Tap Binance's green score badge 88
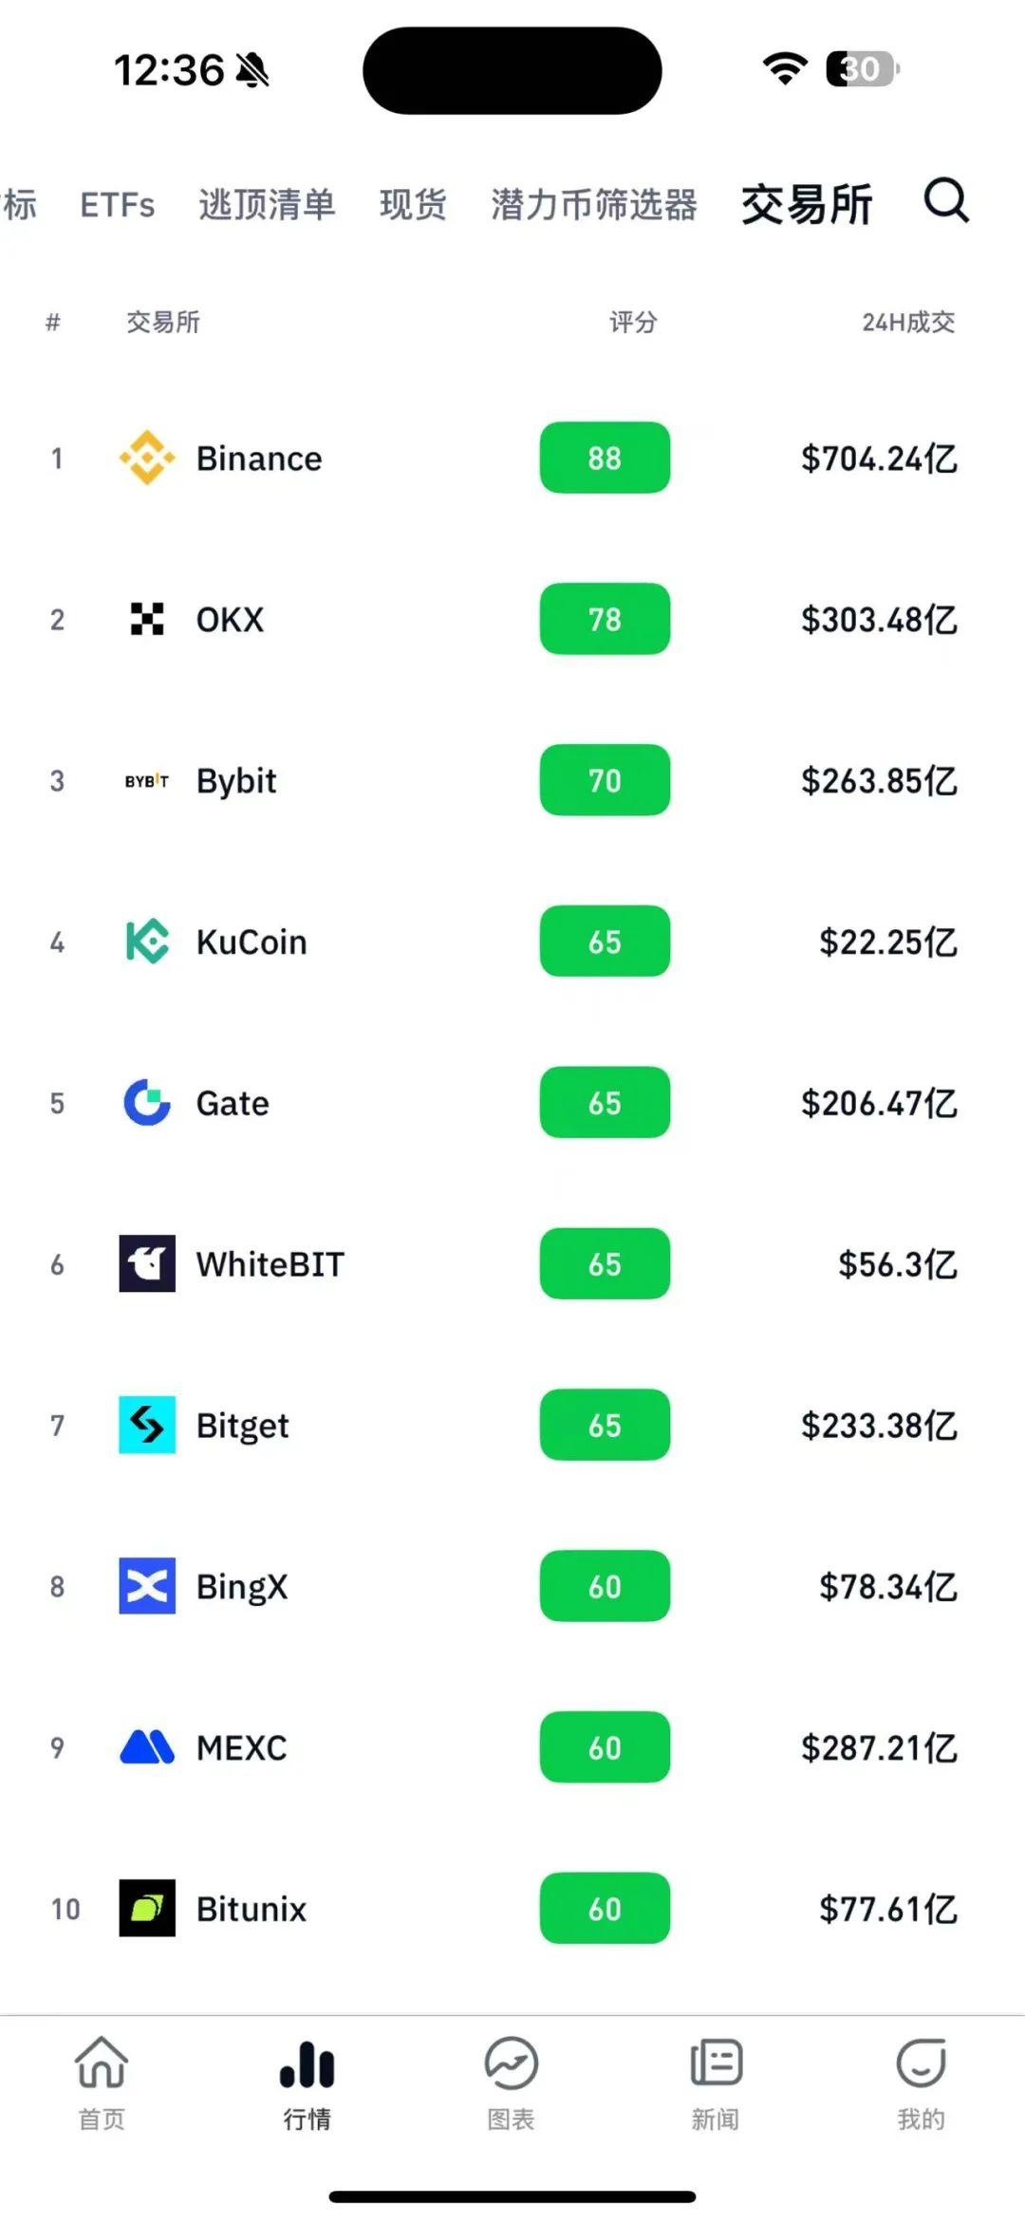 [605, 458]
